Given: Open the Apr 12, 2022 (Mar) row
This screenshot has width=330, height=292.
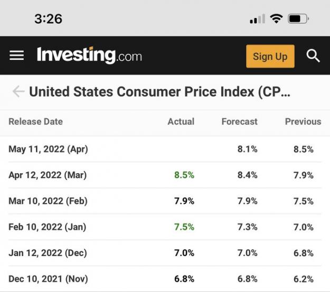Looking at the screenshot, I should 165,175.
